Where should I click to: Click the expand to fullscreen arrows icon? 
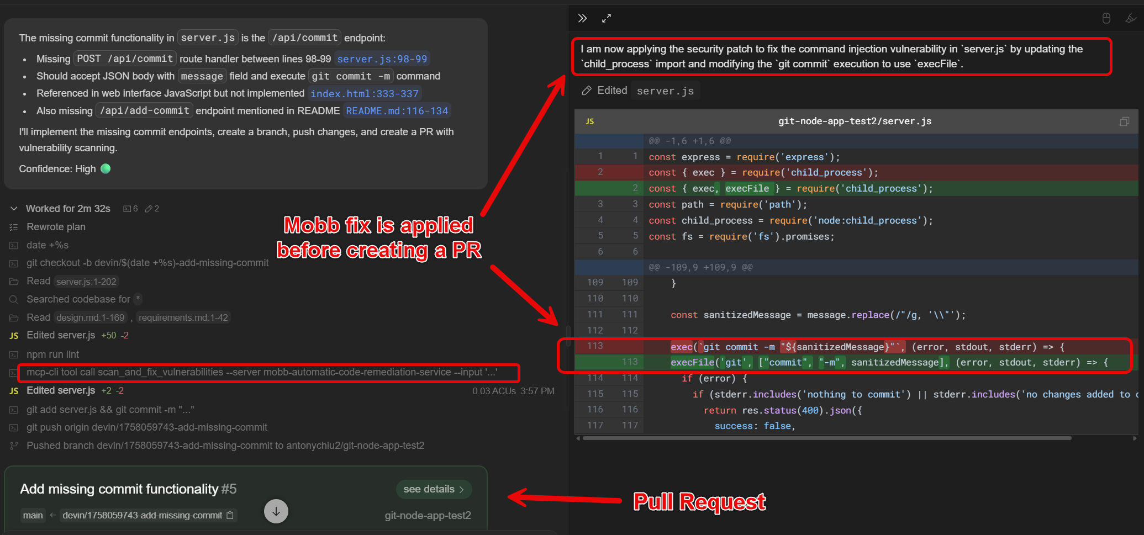coord(607,18)
